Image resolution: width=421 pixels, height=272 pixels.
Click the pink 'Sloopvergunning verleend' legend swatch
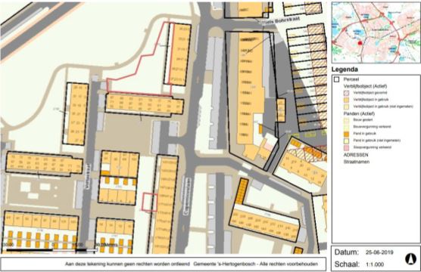point(346,147)
